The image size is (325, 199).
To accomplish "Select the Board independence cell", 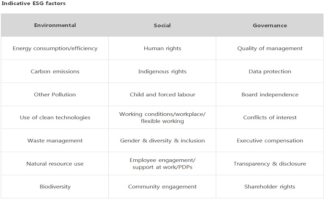I will [270, 94].
